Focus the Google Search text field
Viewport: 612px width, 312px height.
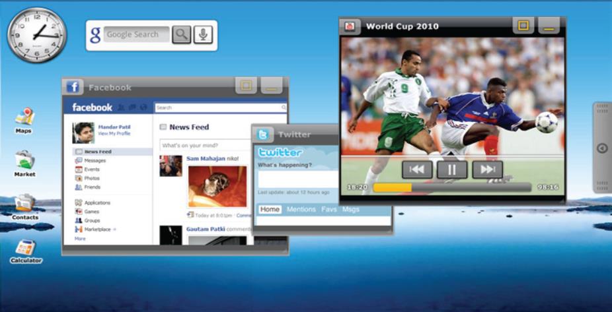click(x=136, y=34)
